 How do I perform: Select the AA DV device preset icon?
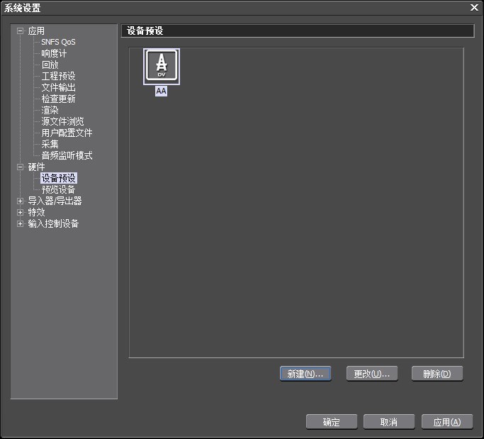[x=162, y=67]
